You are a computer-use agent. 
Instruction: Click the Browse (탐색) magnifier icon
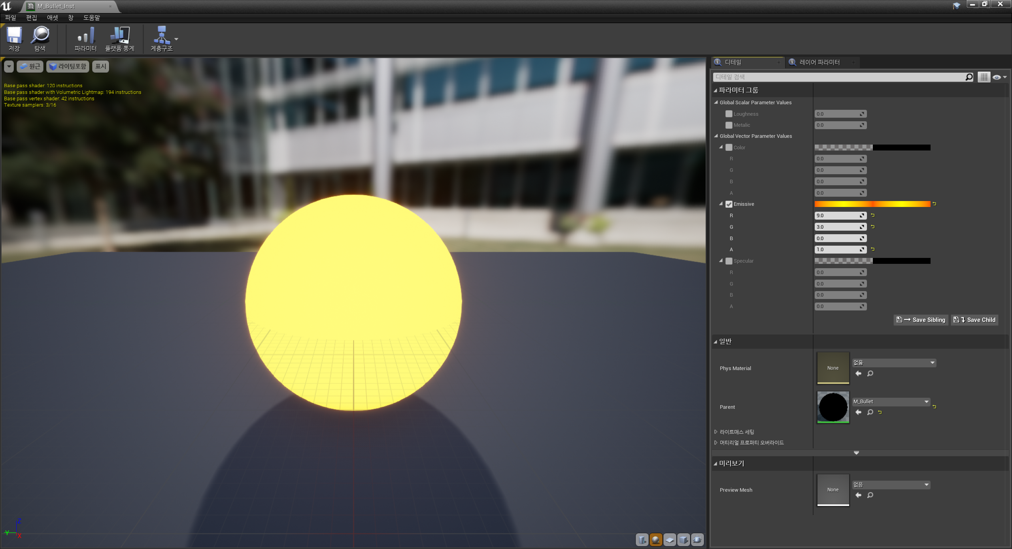click(x=40, y=38)
